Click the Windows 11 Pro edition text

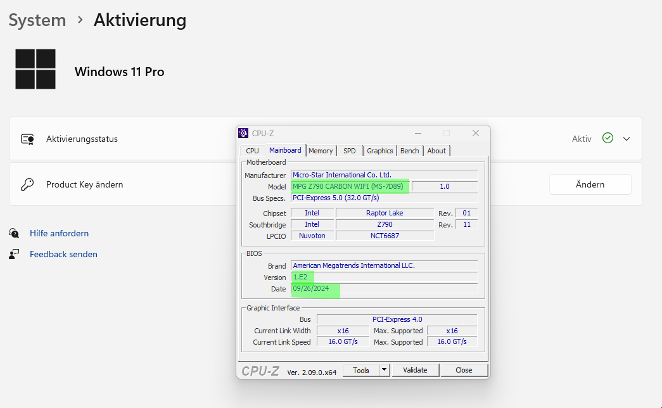[120, 72]
